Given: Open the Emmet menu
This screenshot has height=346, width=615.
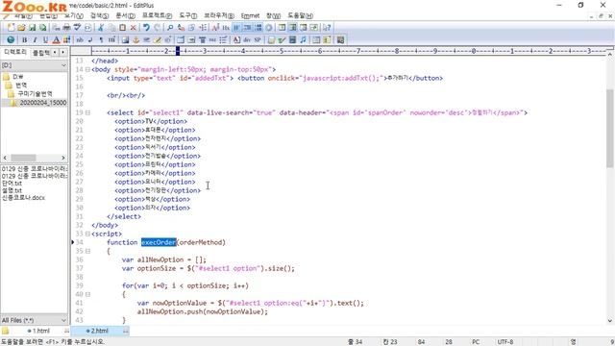Looking at the screenshot, I should click(250, 15).
